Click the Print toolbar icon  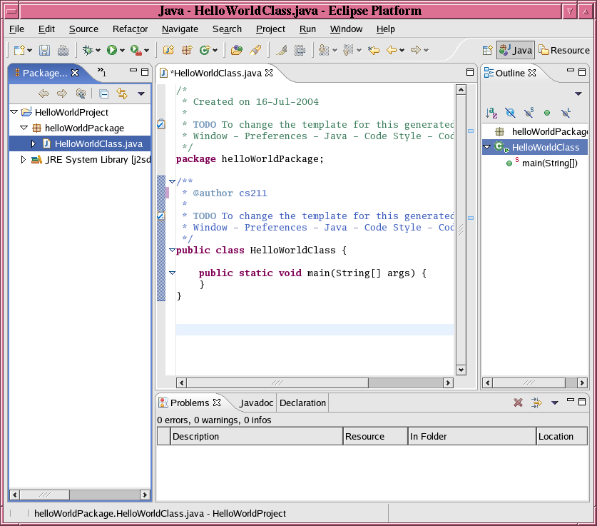63,50
